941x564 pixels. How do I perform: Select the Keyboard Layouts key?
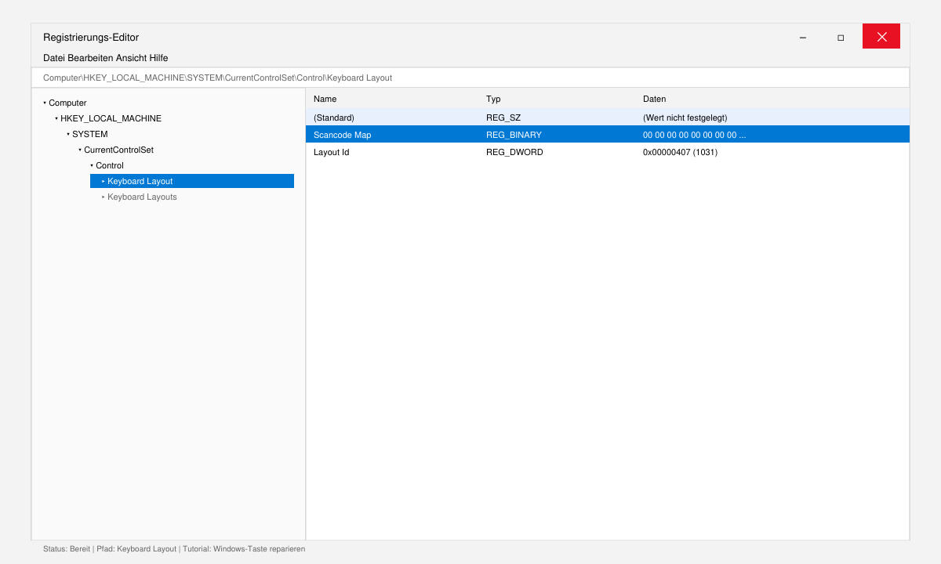click(142, 197)
